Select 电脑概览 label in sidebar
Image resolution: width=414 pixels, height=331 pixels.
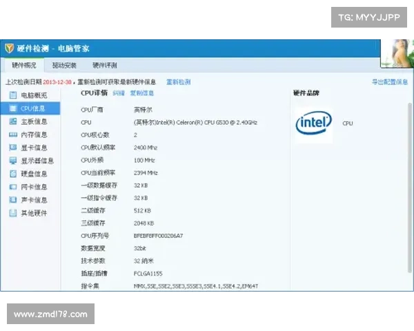pos(34,95)
